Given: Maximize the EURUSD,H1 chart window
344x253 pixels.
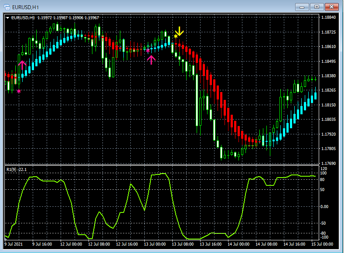Looking at the screenshot, I should [317, 7].
